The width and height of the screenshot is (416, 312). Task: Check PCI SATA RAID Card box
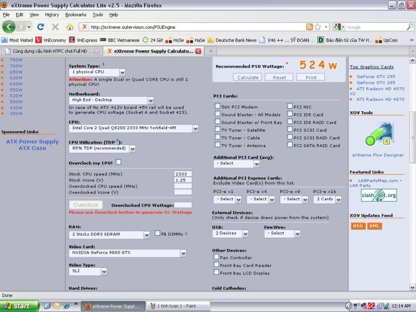click(290, 145)
